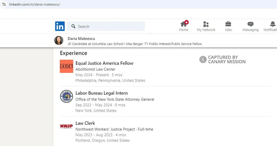This screenshot has width=277, height=146.
Task: Open site information icon in address bar
Action: point(4,4)
